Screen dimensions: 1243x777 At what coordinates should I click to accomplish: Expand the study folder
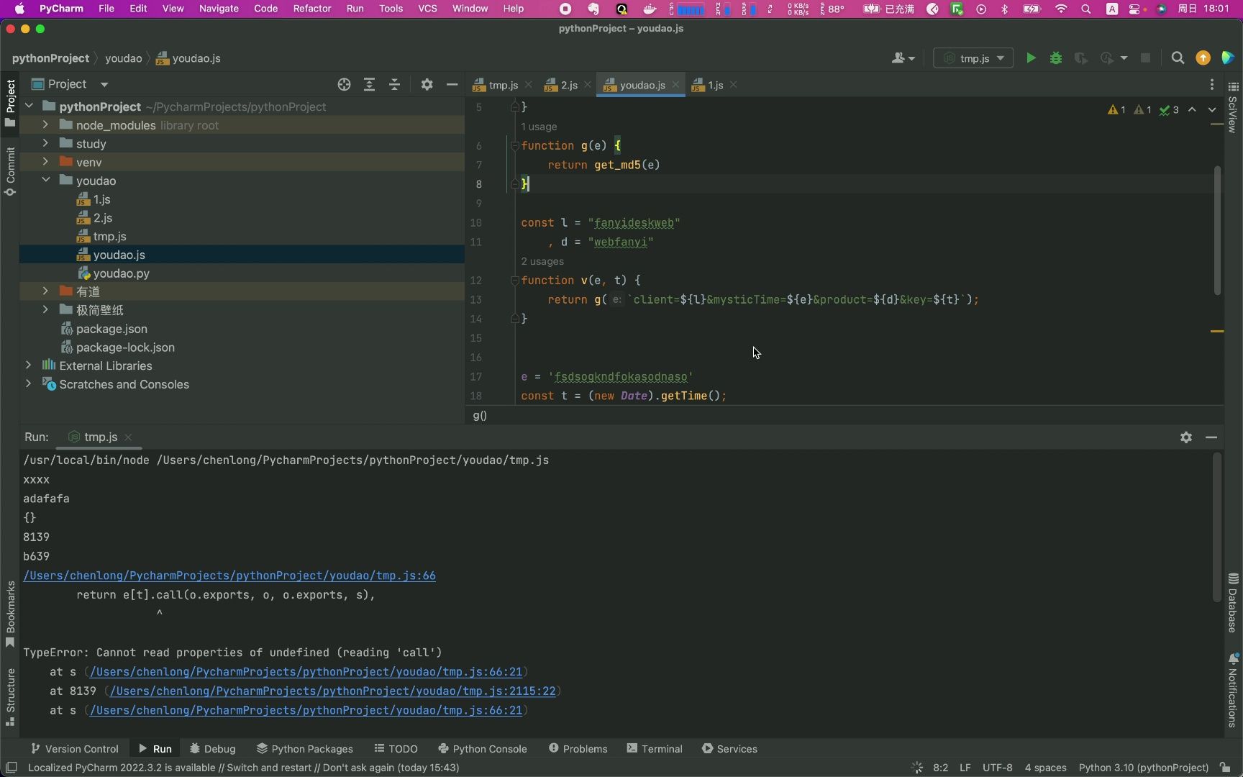45,143
